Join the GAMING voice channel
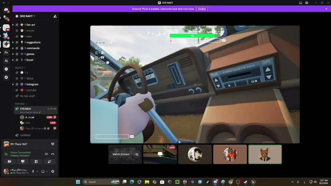 (x=36, y=135)
